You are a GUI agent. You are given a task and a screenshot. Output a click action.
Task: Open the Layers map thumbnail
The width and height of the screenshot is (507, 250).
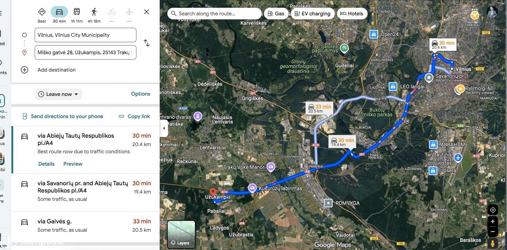[x=181, y=234]
